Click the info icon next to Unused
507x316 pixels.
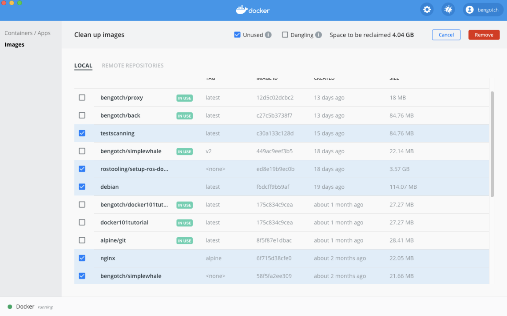(x=268, y=34)
